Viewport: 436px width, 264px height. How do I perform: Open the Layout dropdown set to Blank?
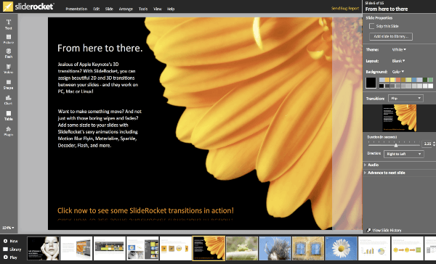click(398, 61)
